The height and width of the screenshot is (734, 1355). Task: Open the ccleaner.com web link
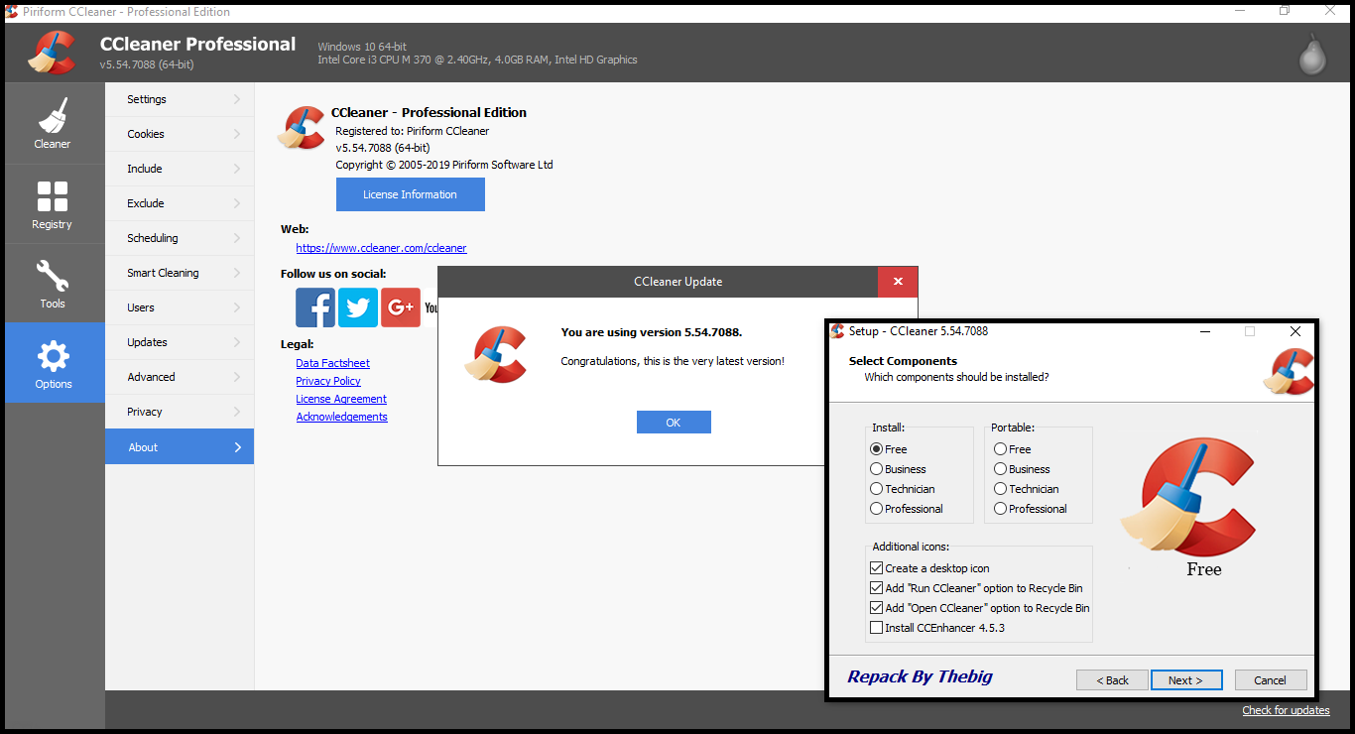pyautogui.click(x=381, y=248)
